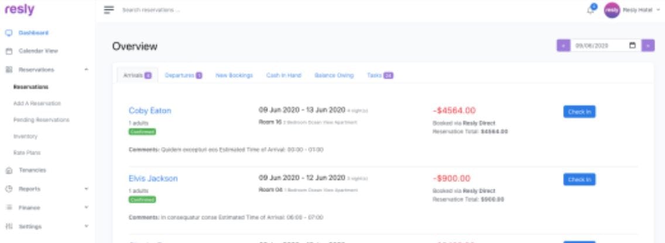This screenshot has width=665, height=243.
Task: Expand the Finance sidebar section
Action: pyautogui.click(x=87, y=207)
